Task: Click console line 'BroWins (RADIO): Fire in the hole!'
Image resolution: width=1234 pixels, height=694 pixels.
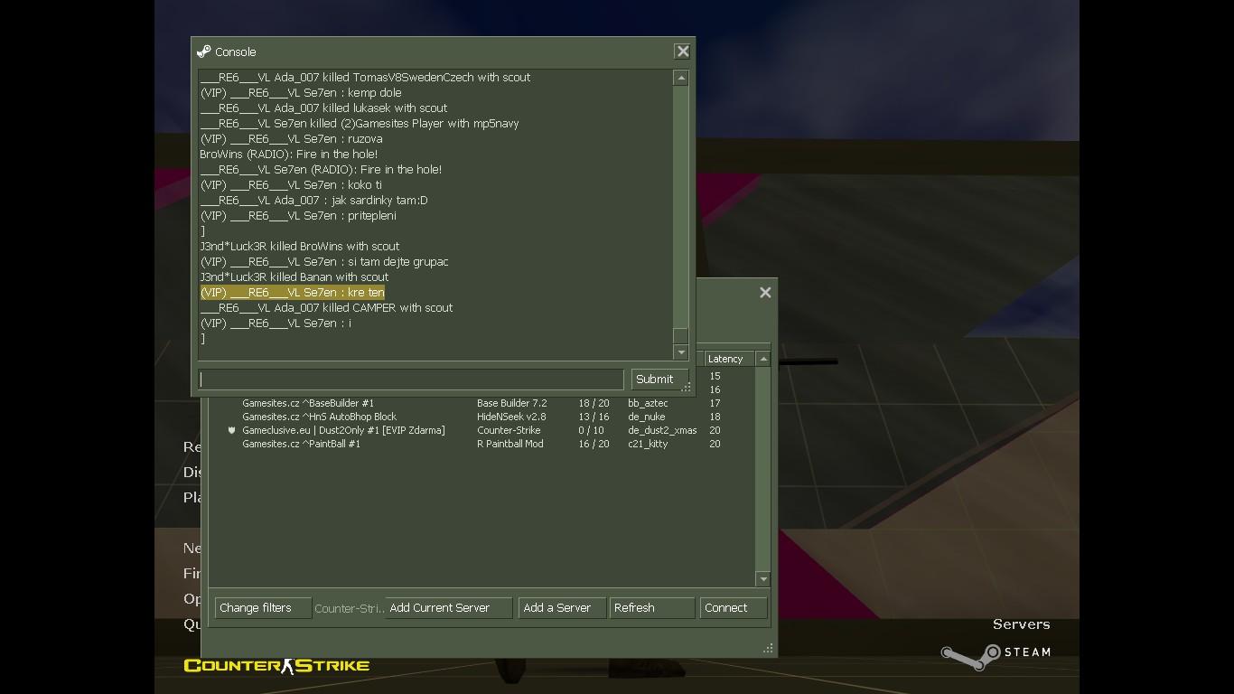Action: [288, 154]
